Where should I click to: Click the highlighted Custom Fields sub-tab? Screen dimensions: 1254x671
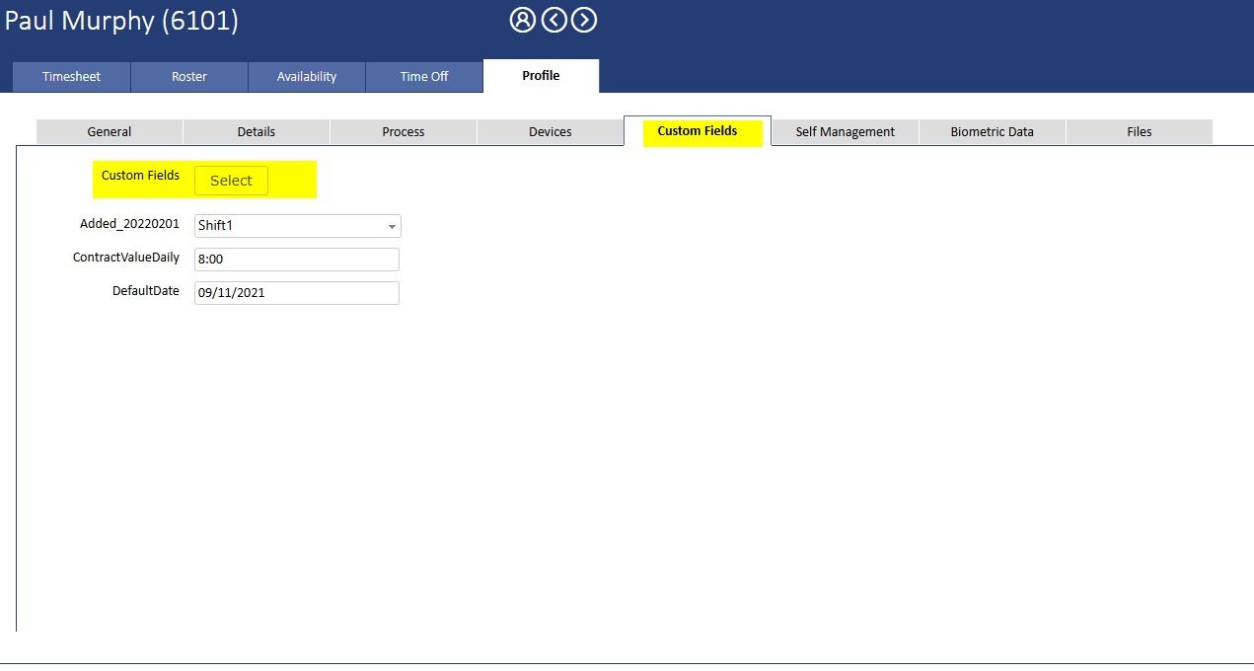(697, 131)
